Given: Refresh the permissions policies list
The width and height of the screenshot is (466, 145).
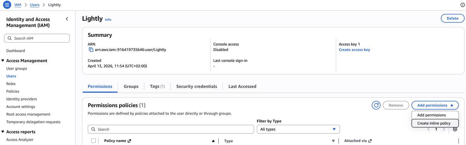Looking at the screenshot, I should (x=376, y=105).
